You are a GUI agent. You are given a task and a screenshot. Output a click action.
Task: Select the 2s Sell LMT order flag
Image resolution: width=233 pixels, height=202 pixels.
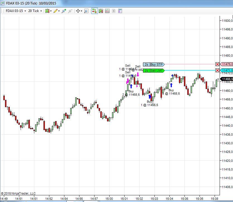click(x=154, y=71)
